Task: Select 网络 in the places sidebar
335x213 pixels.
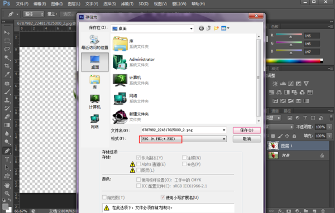Action: coord(95,122)
